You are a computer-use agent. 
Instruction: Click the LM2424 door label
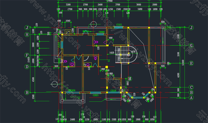(72, 90)
